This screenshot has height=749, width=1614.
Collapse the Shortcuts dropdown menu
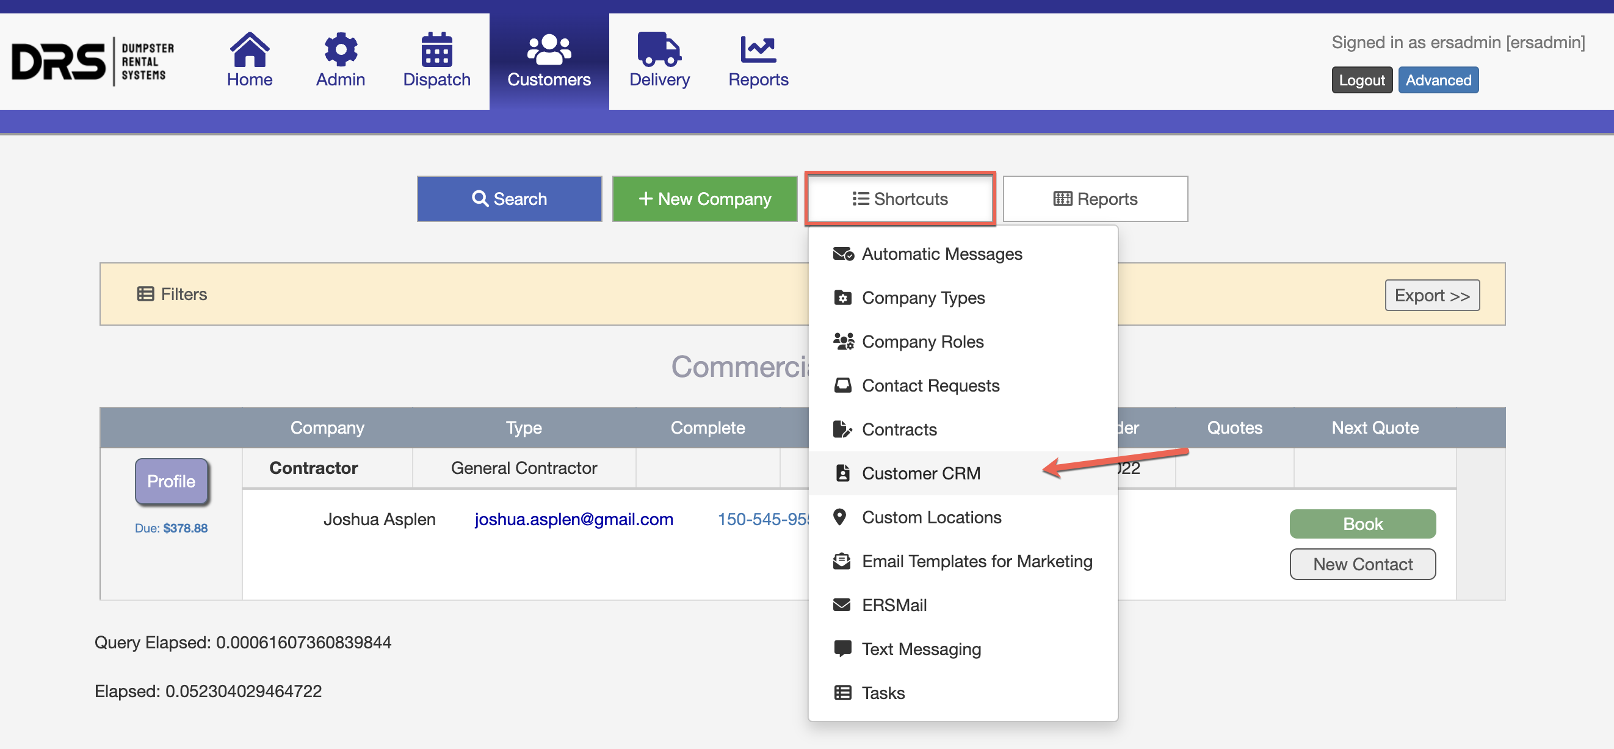point(900,198)
